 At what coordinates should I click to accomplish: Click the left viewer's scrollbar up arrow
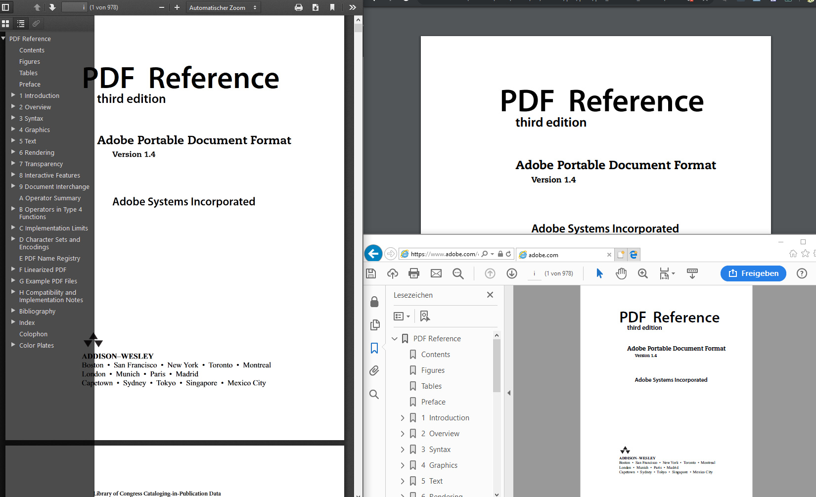coord(359,20)
